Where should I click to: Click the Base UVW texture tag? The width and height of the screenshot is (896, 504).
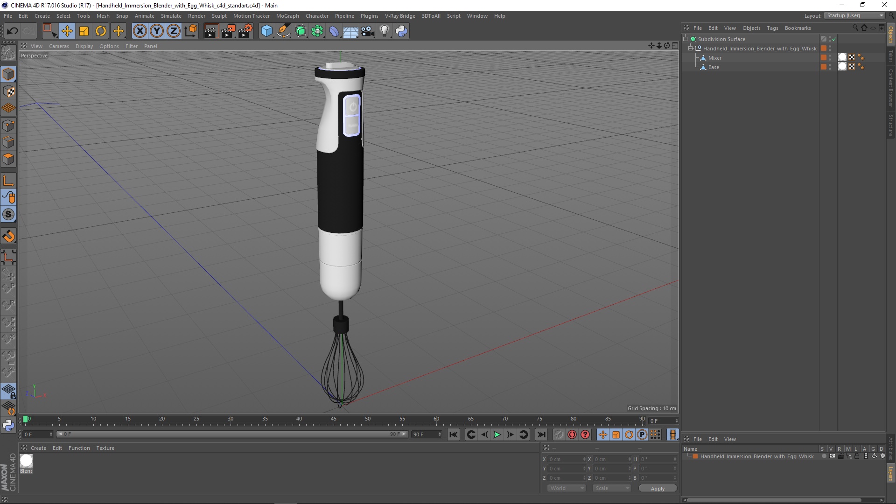tap(852, 67)
